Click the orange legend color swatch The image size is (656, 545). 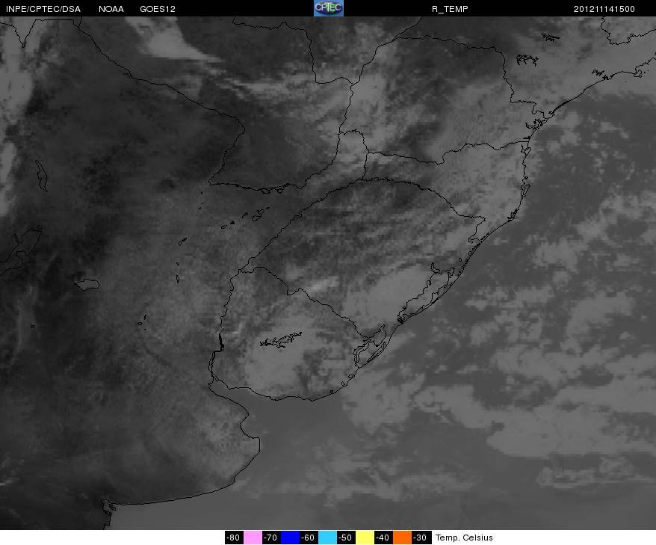pos(402,538)
